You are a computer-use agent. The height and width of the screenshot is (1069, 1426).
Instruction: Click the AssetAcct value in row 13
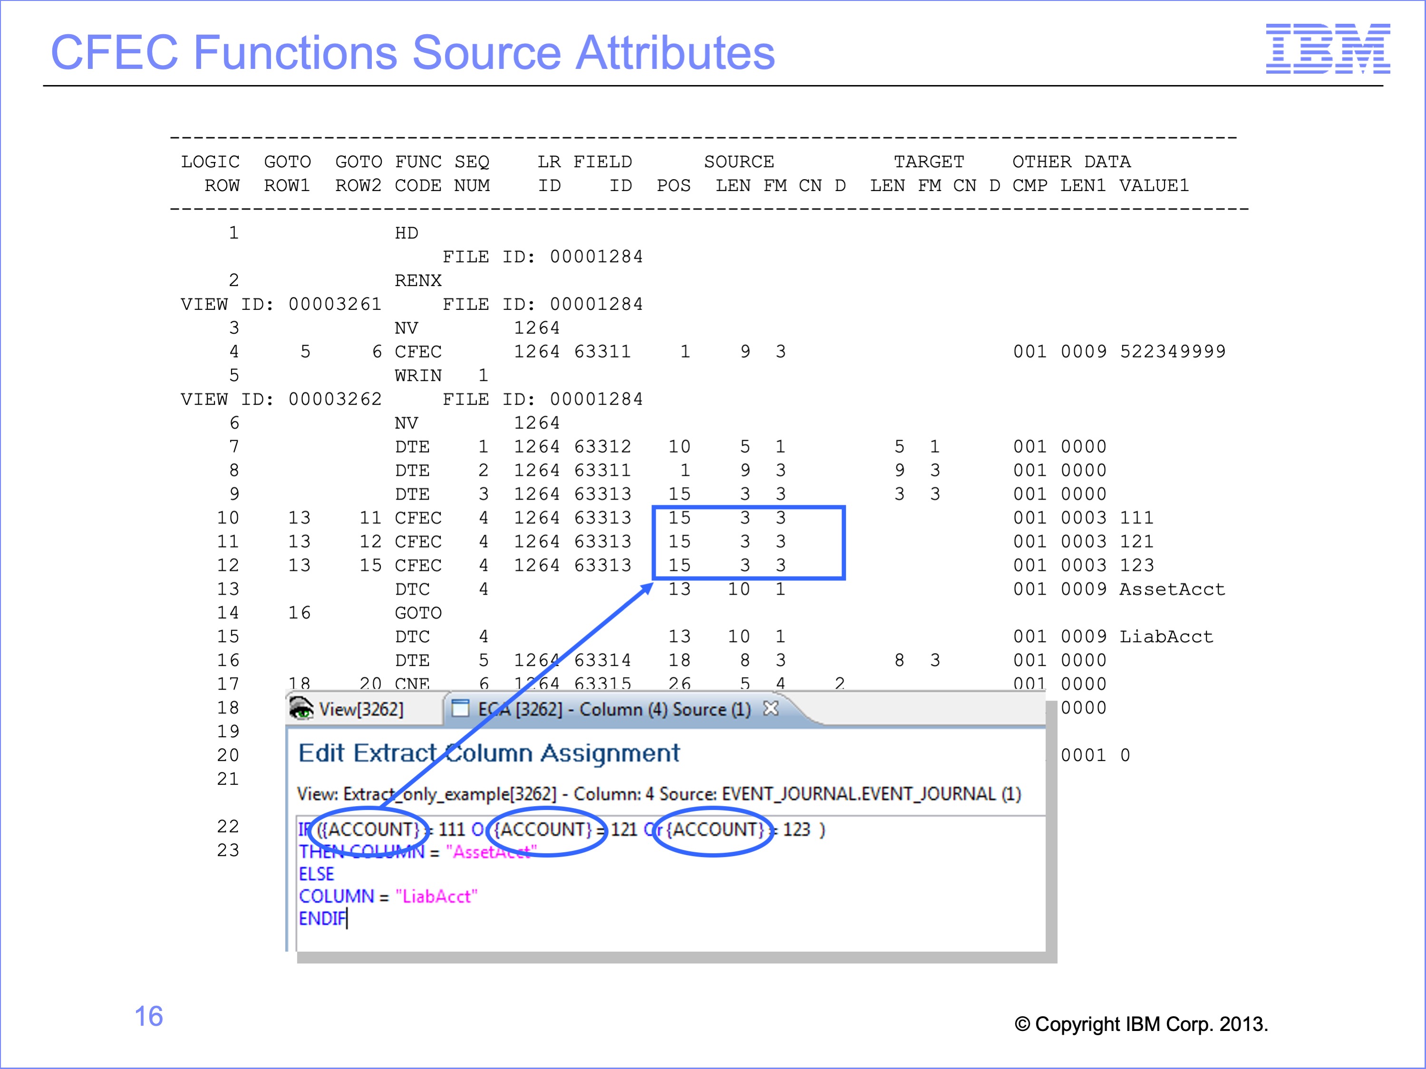point(1172,589)
